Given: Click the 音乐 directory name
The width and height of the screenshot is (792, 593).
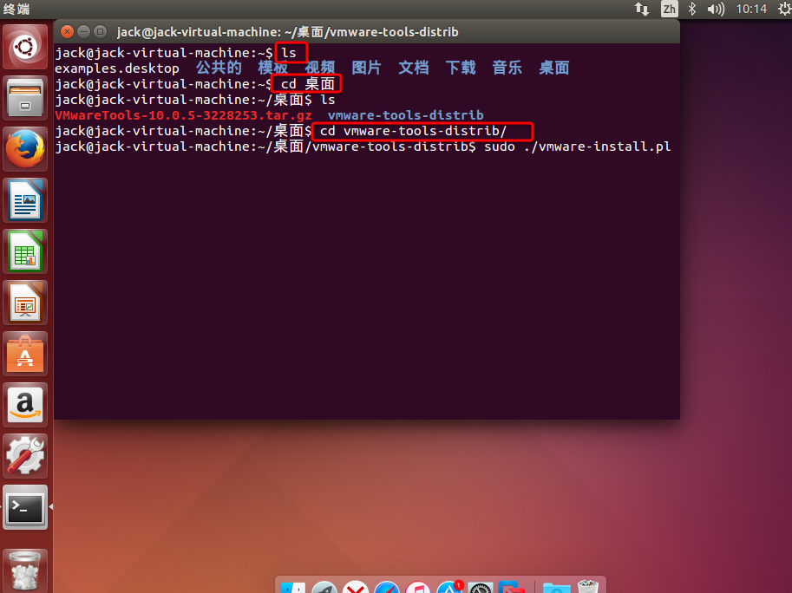Looking at the screenshot, I should coord(507,68).
